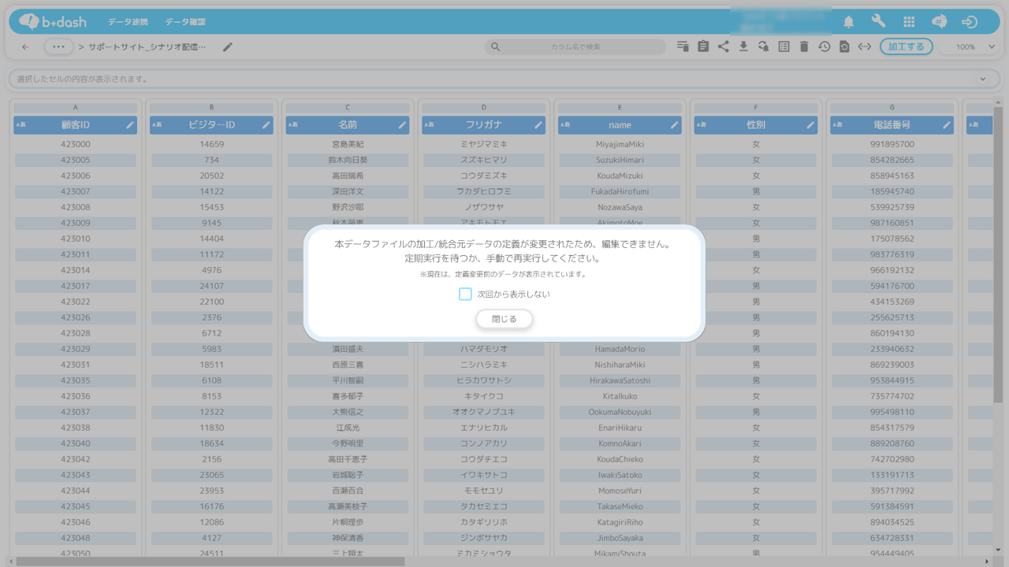Open the apps grid menu
The image size is (1009, 567).
909,22
